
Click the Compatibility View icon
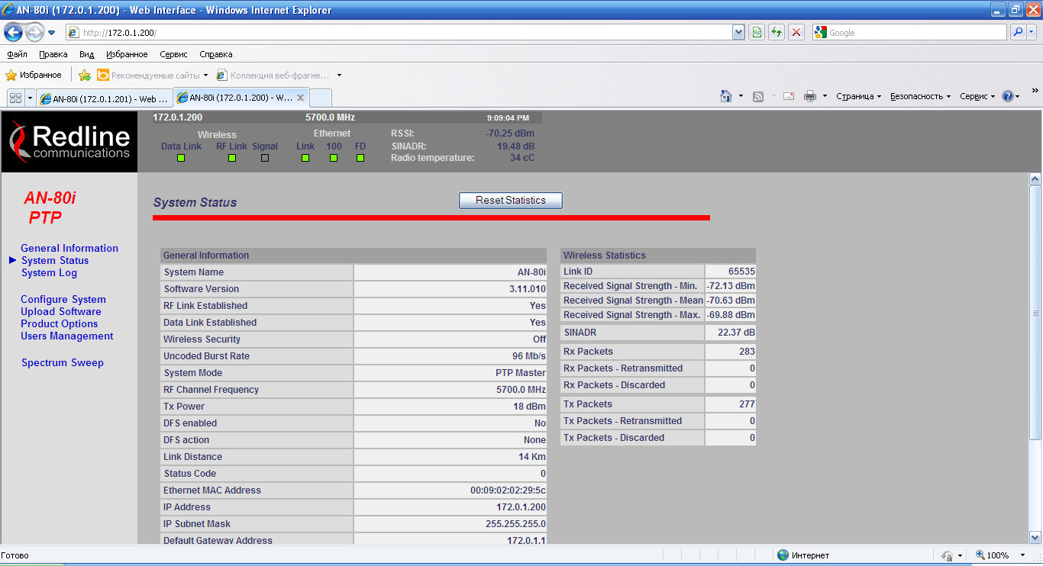pos(757,33)
